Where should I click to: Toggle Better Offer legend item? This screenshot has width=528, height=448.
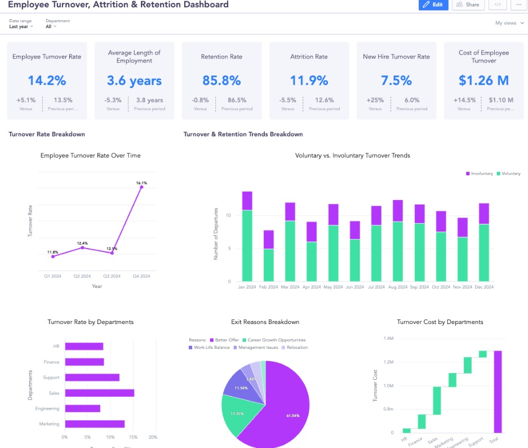pos(225,340)
